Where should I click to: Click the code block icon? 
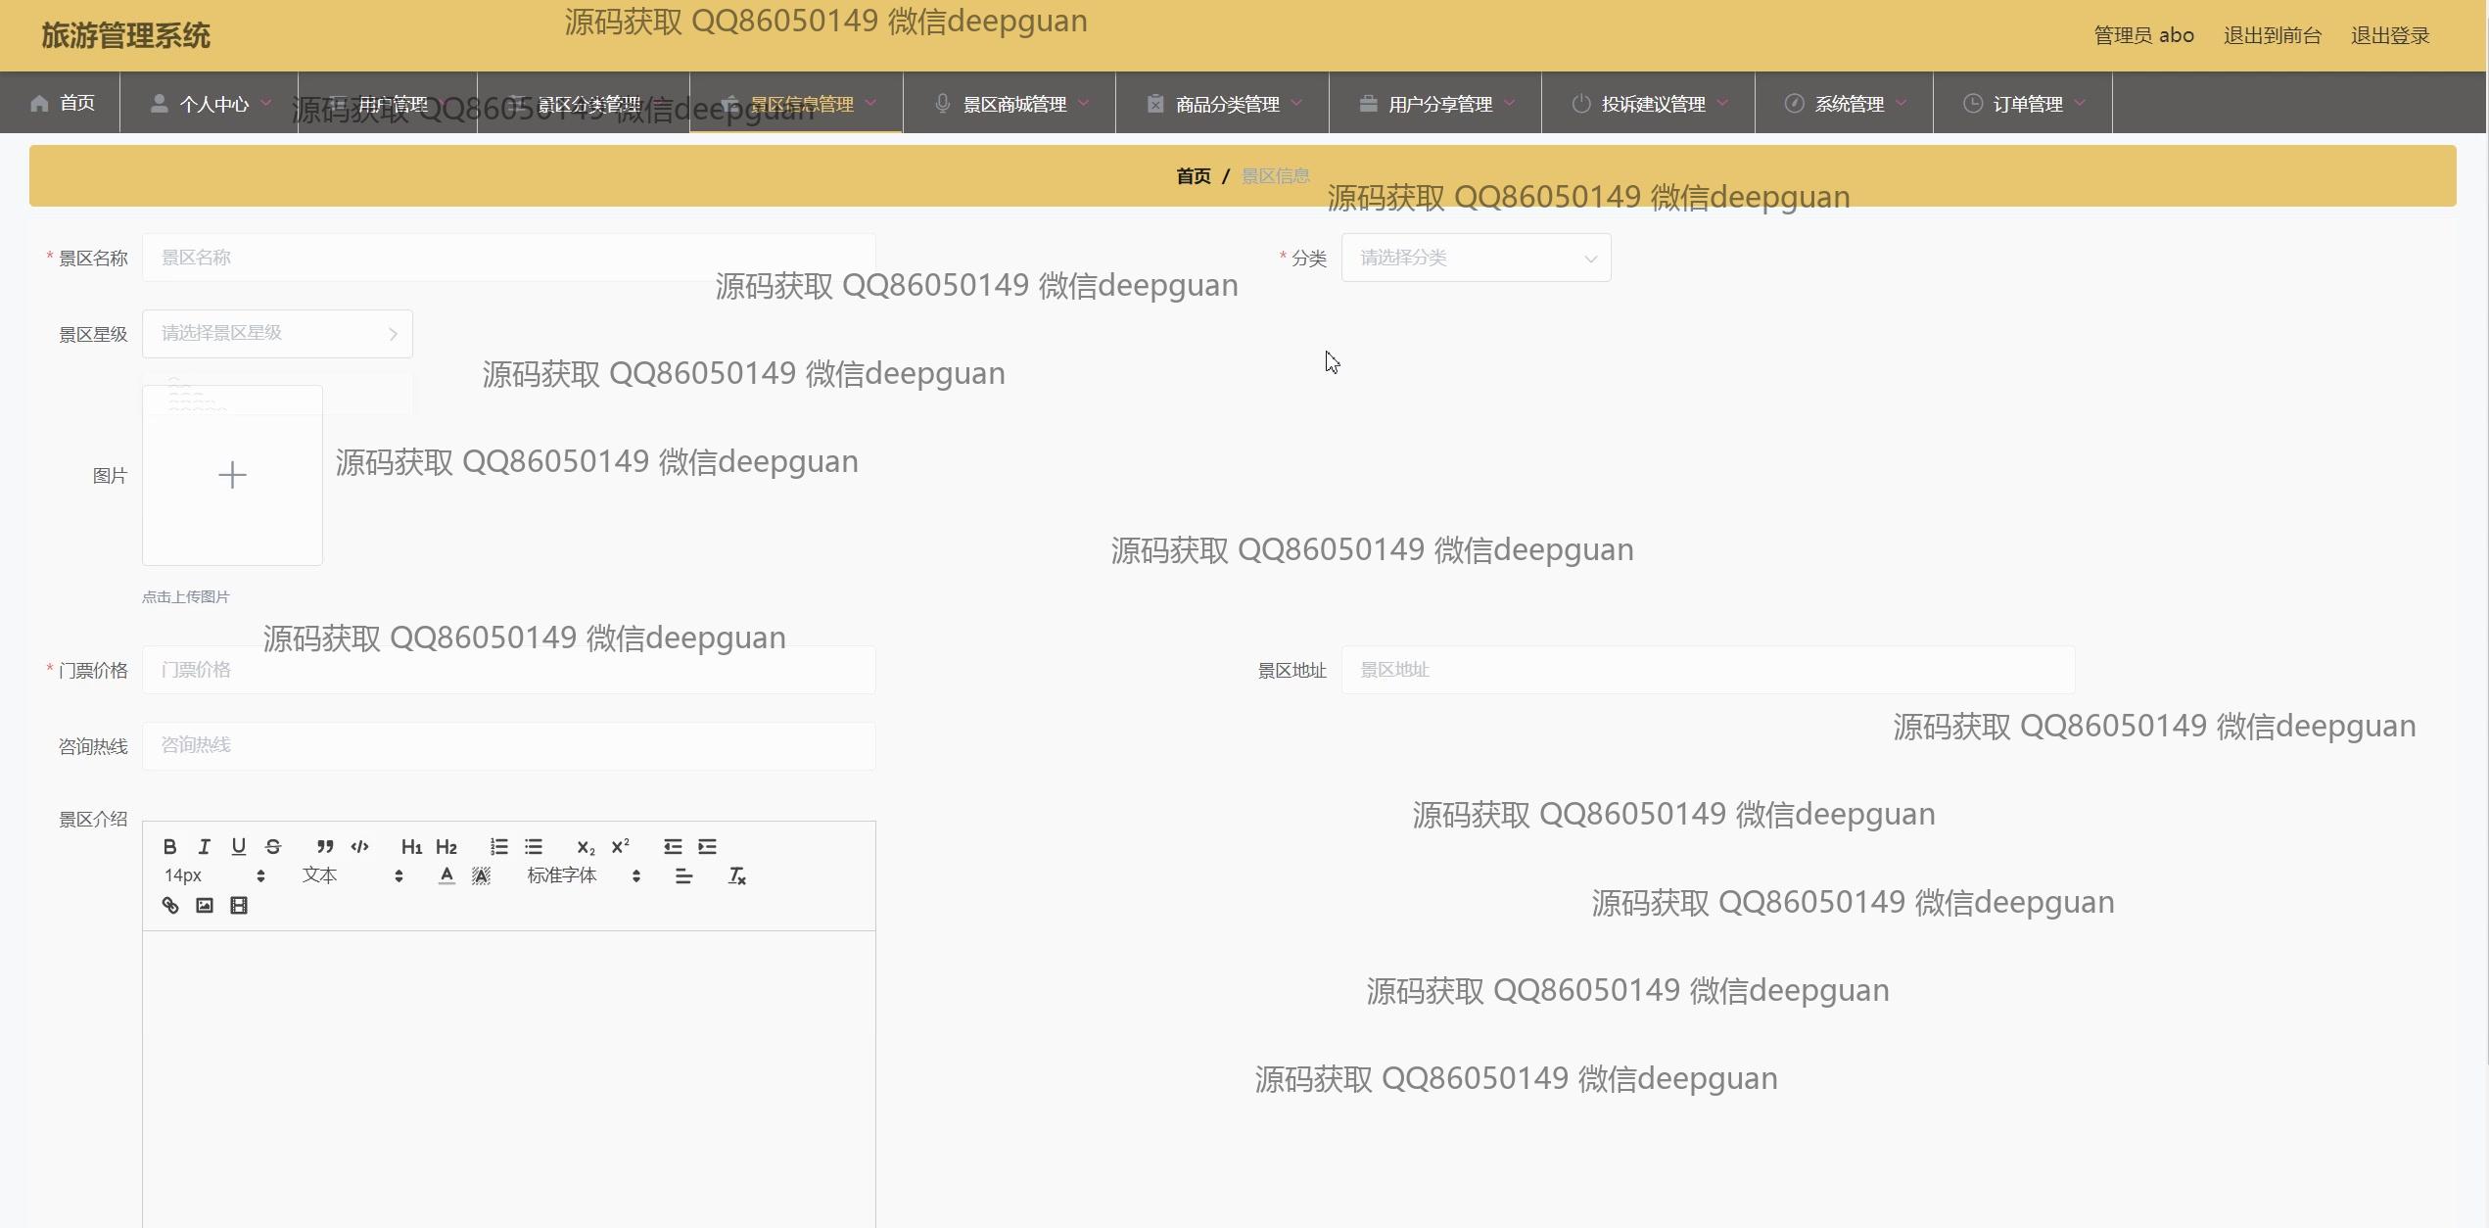click(359, 846)
